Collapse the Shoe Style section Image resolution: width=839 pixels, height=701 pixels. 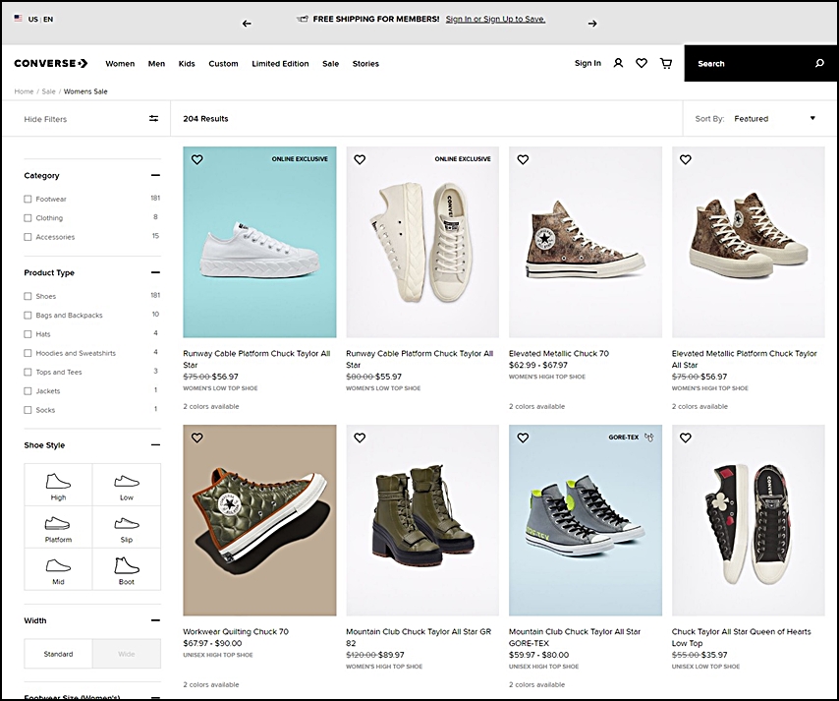click(x=155, y=445)
